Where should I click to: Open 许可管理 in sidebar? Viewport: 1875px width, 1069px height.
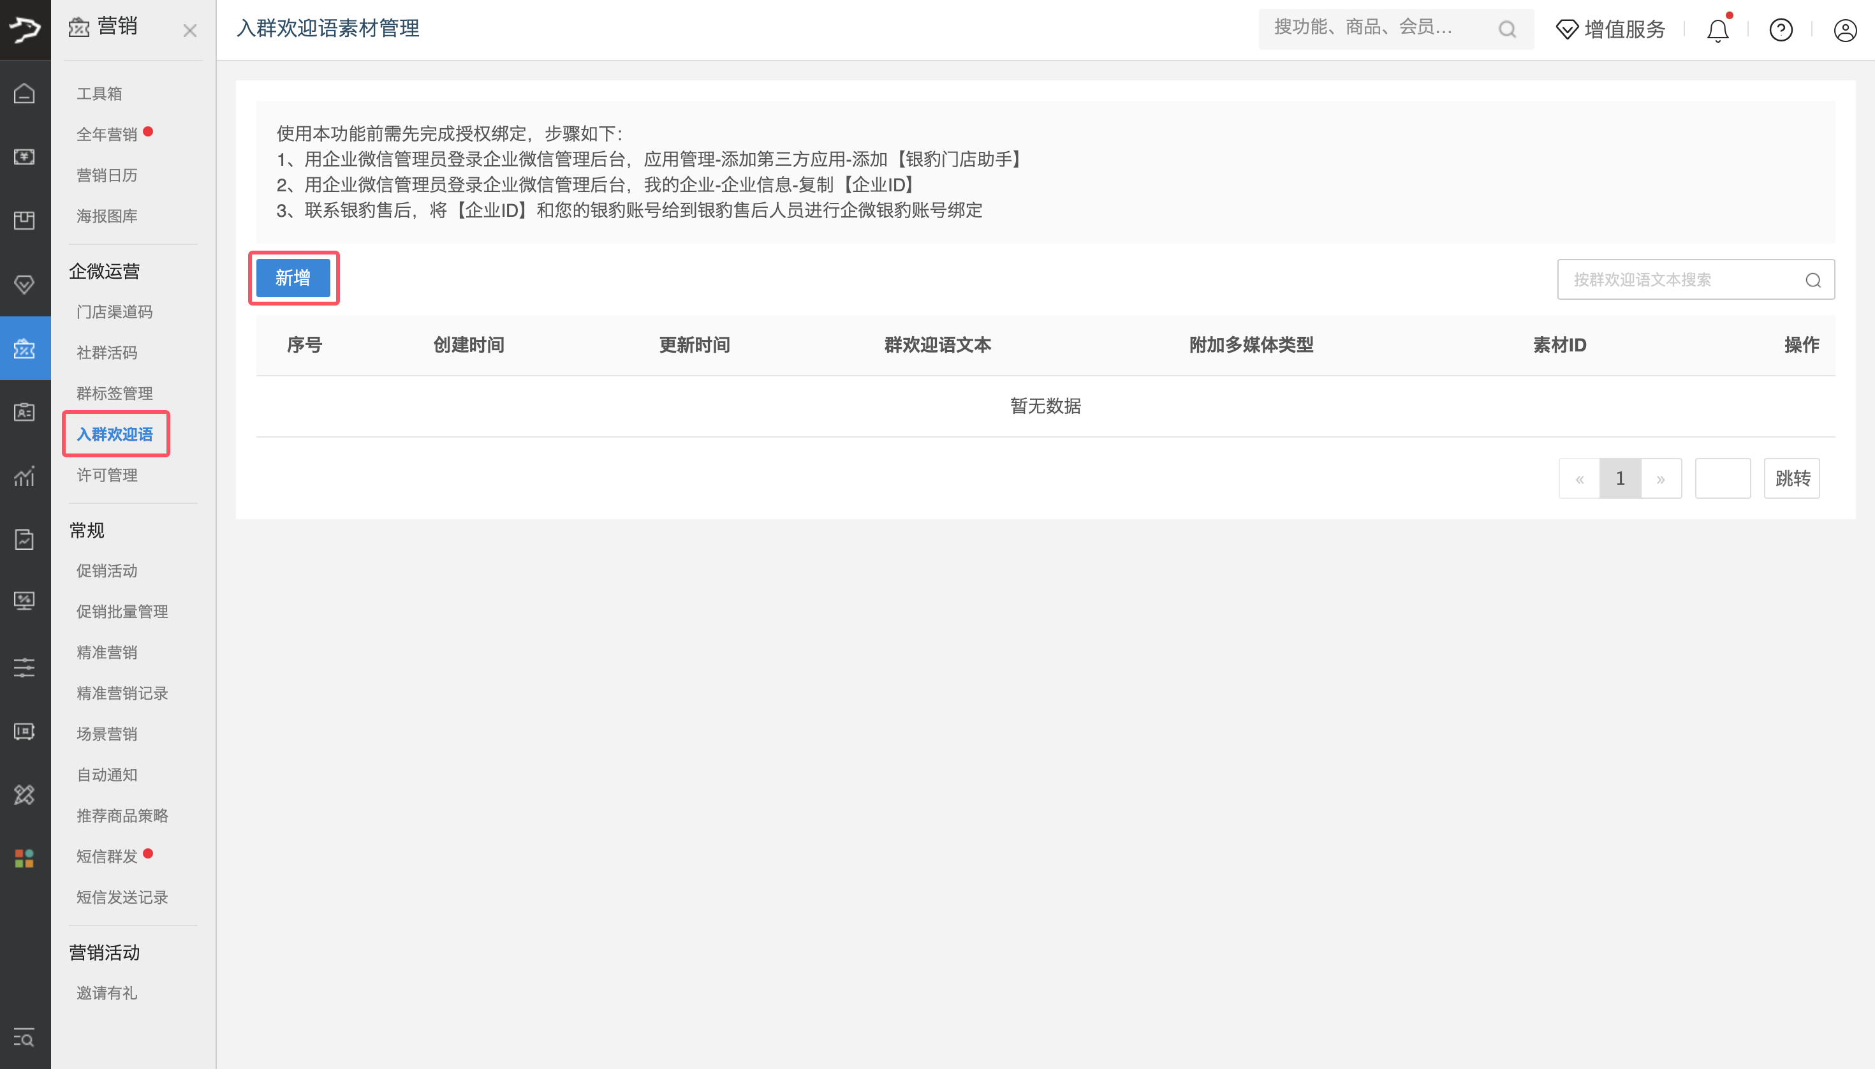tap(107, 475)
